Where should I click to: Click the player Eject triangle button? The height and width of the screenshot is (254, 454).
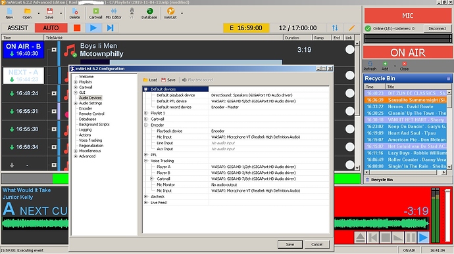[x=360, y=238]
